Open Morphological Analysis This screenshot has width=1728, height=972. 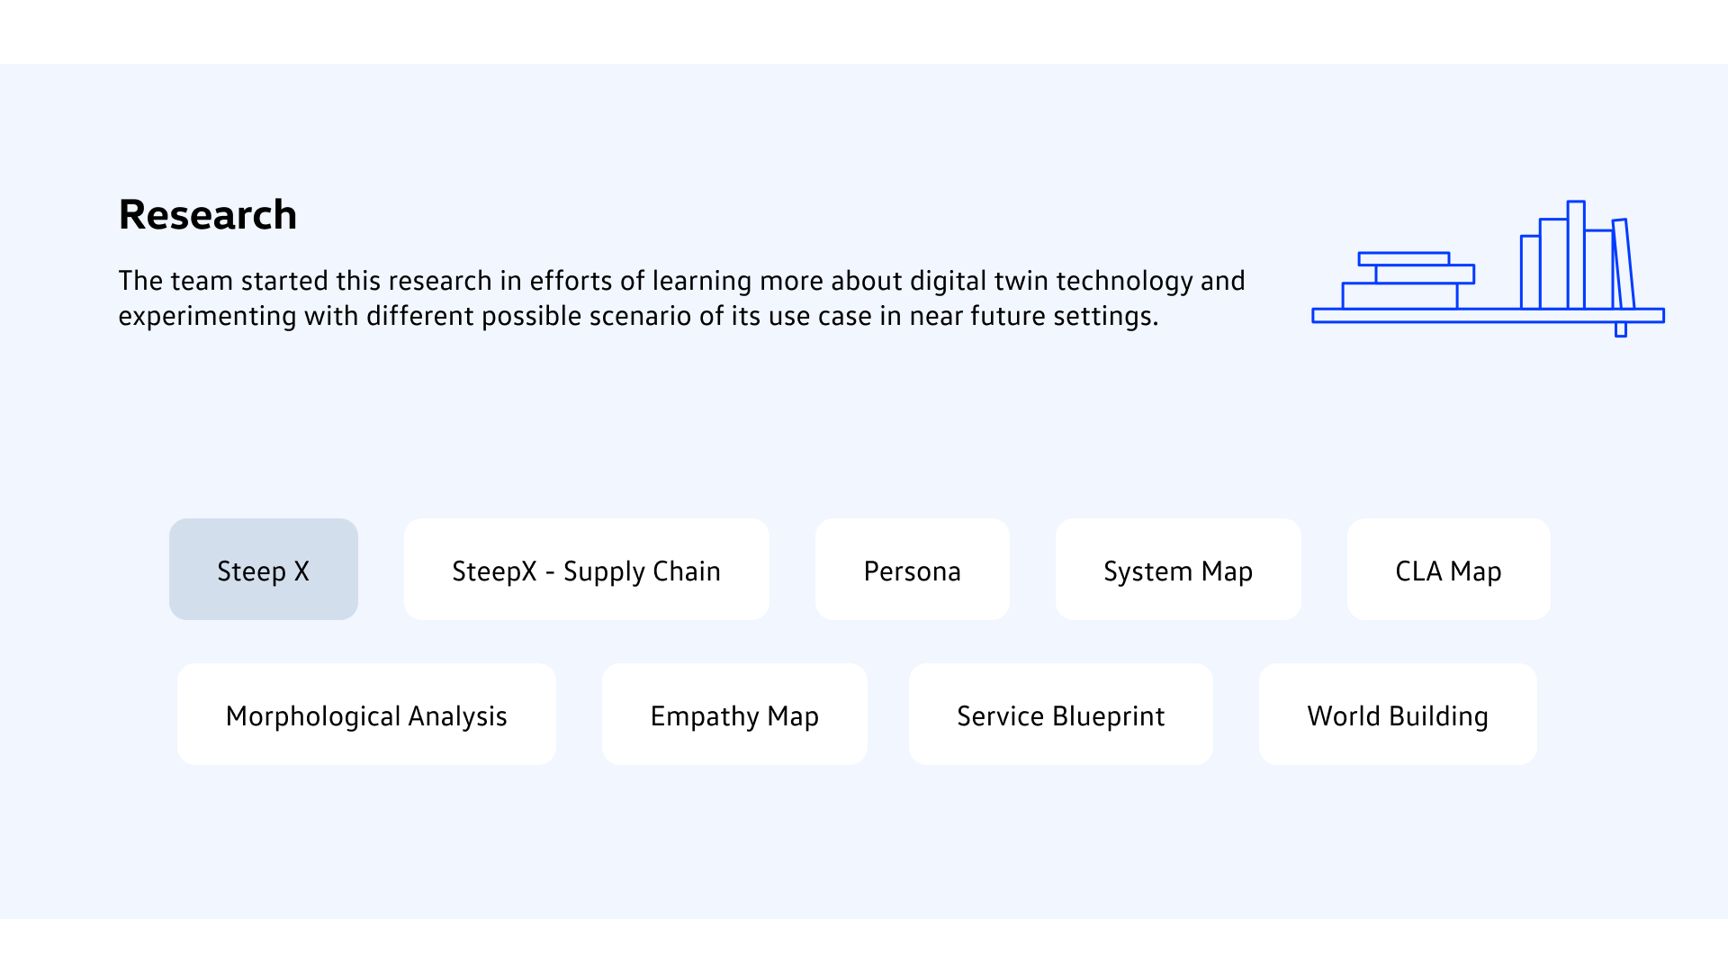coord(366,715)
